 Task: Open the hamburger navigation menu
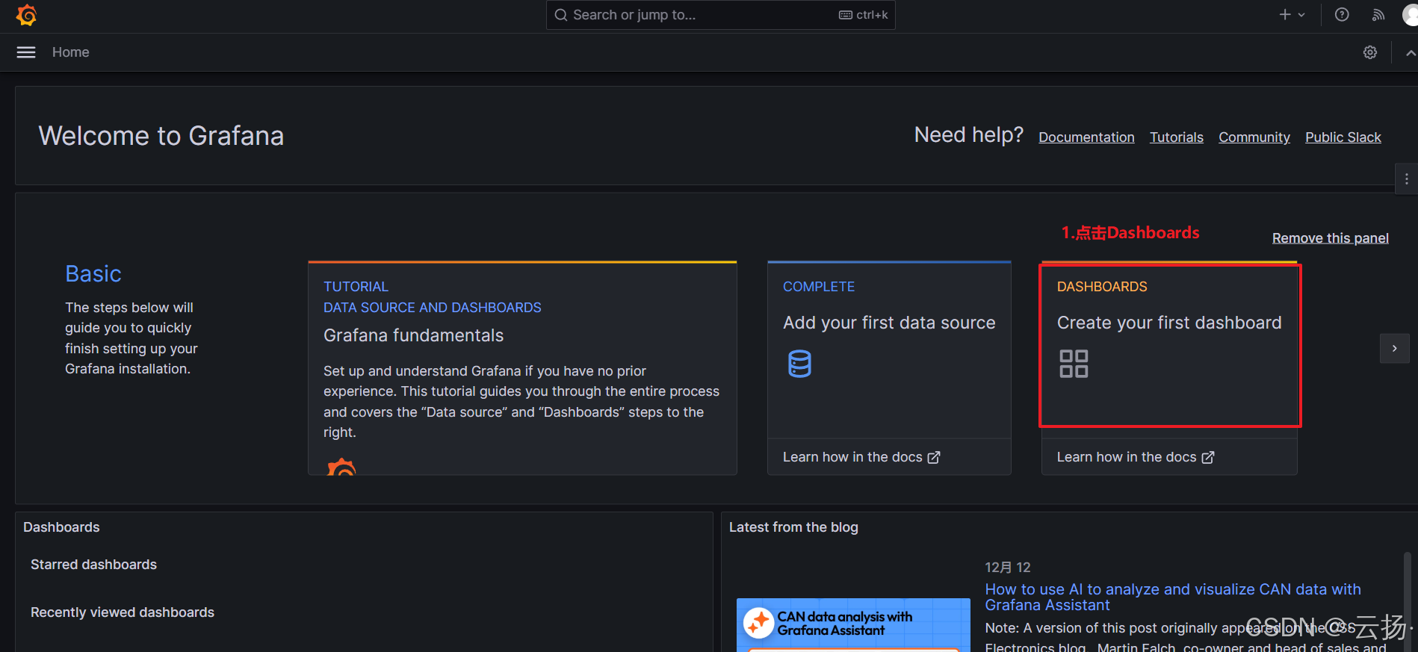[x=26, y=52]
